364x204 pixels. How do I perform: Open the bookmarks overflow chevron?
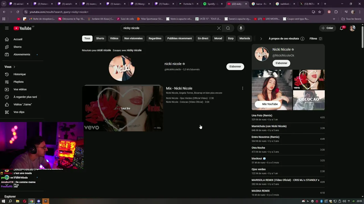pos(334,19)
